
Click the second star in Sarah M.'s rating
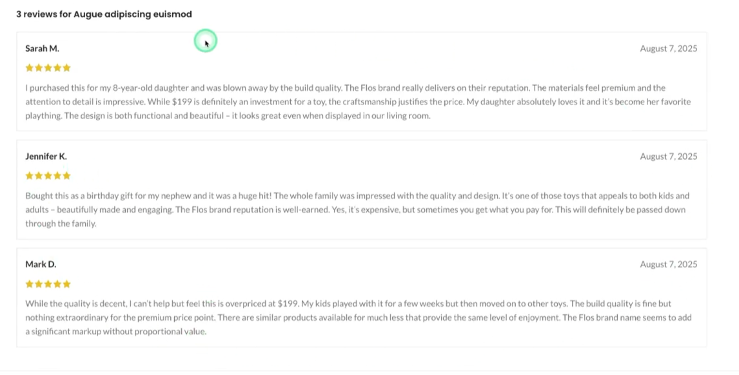coord(39,68)
